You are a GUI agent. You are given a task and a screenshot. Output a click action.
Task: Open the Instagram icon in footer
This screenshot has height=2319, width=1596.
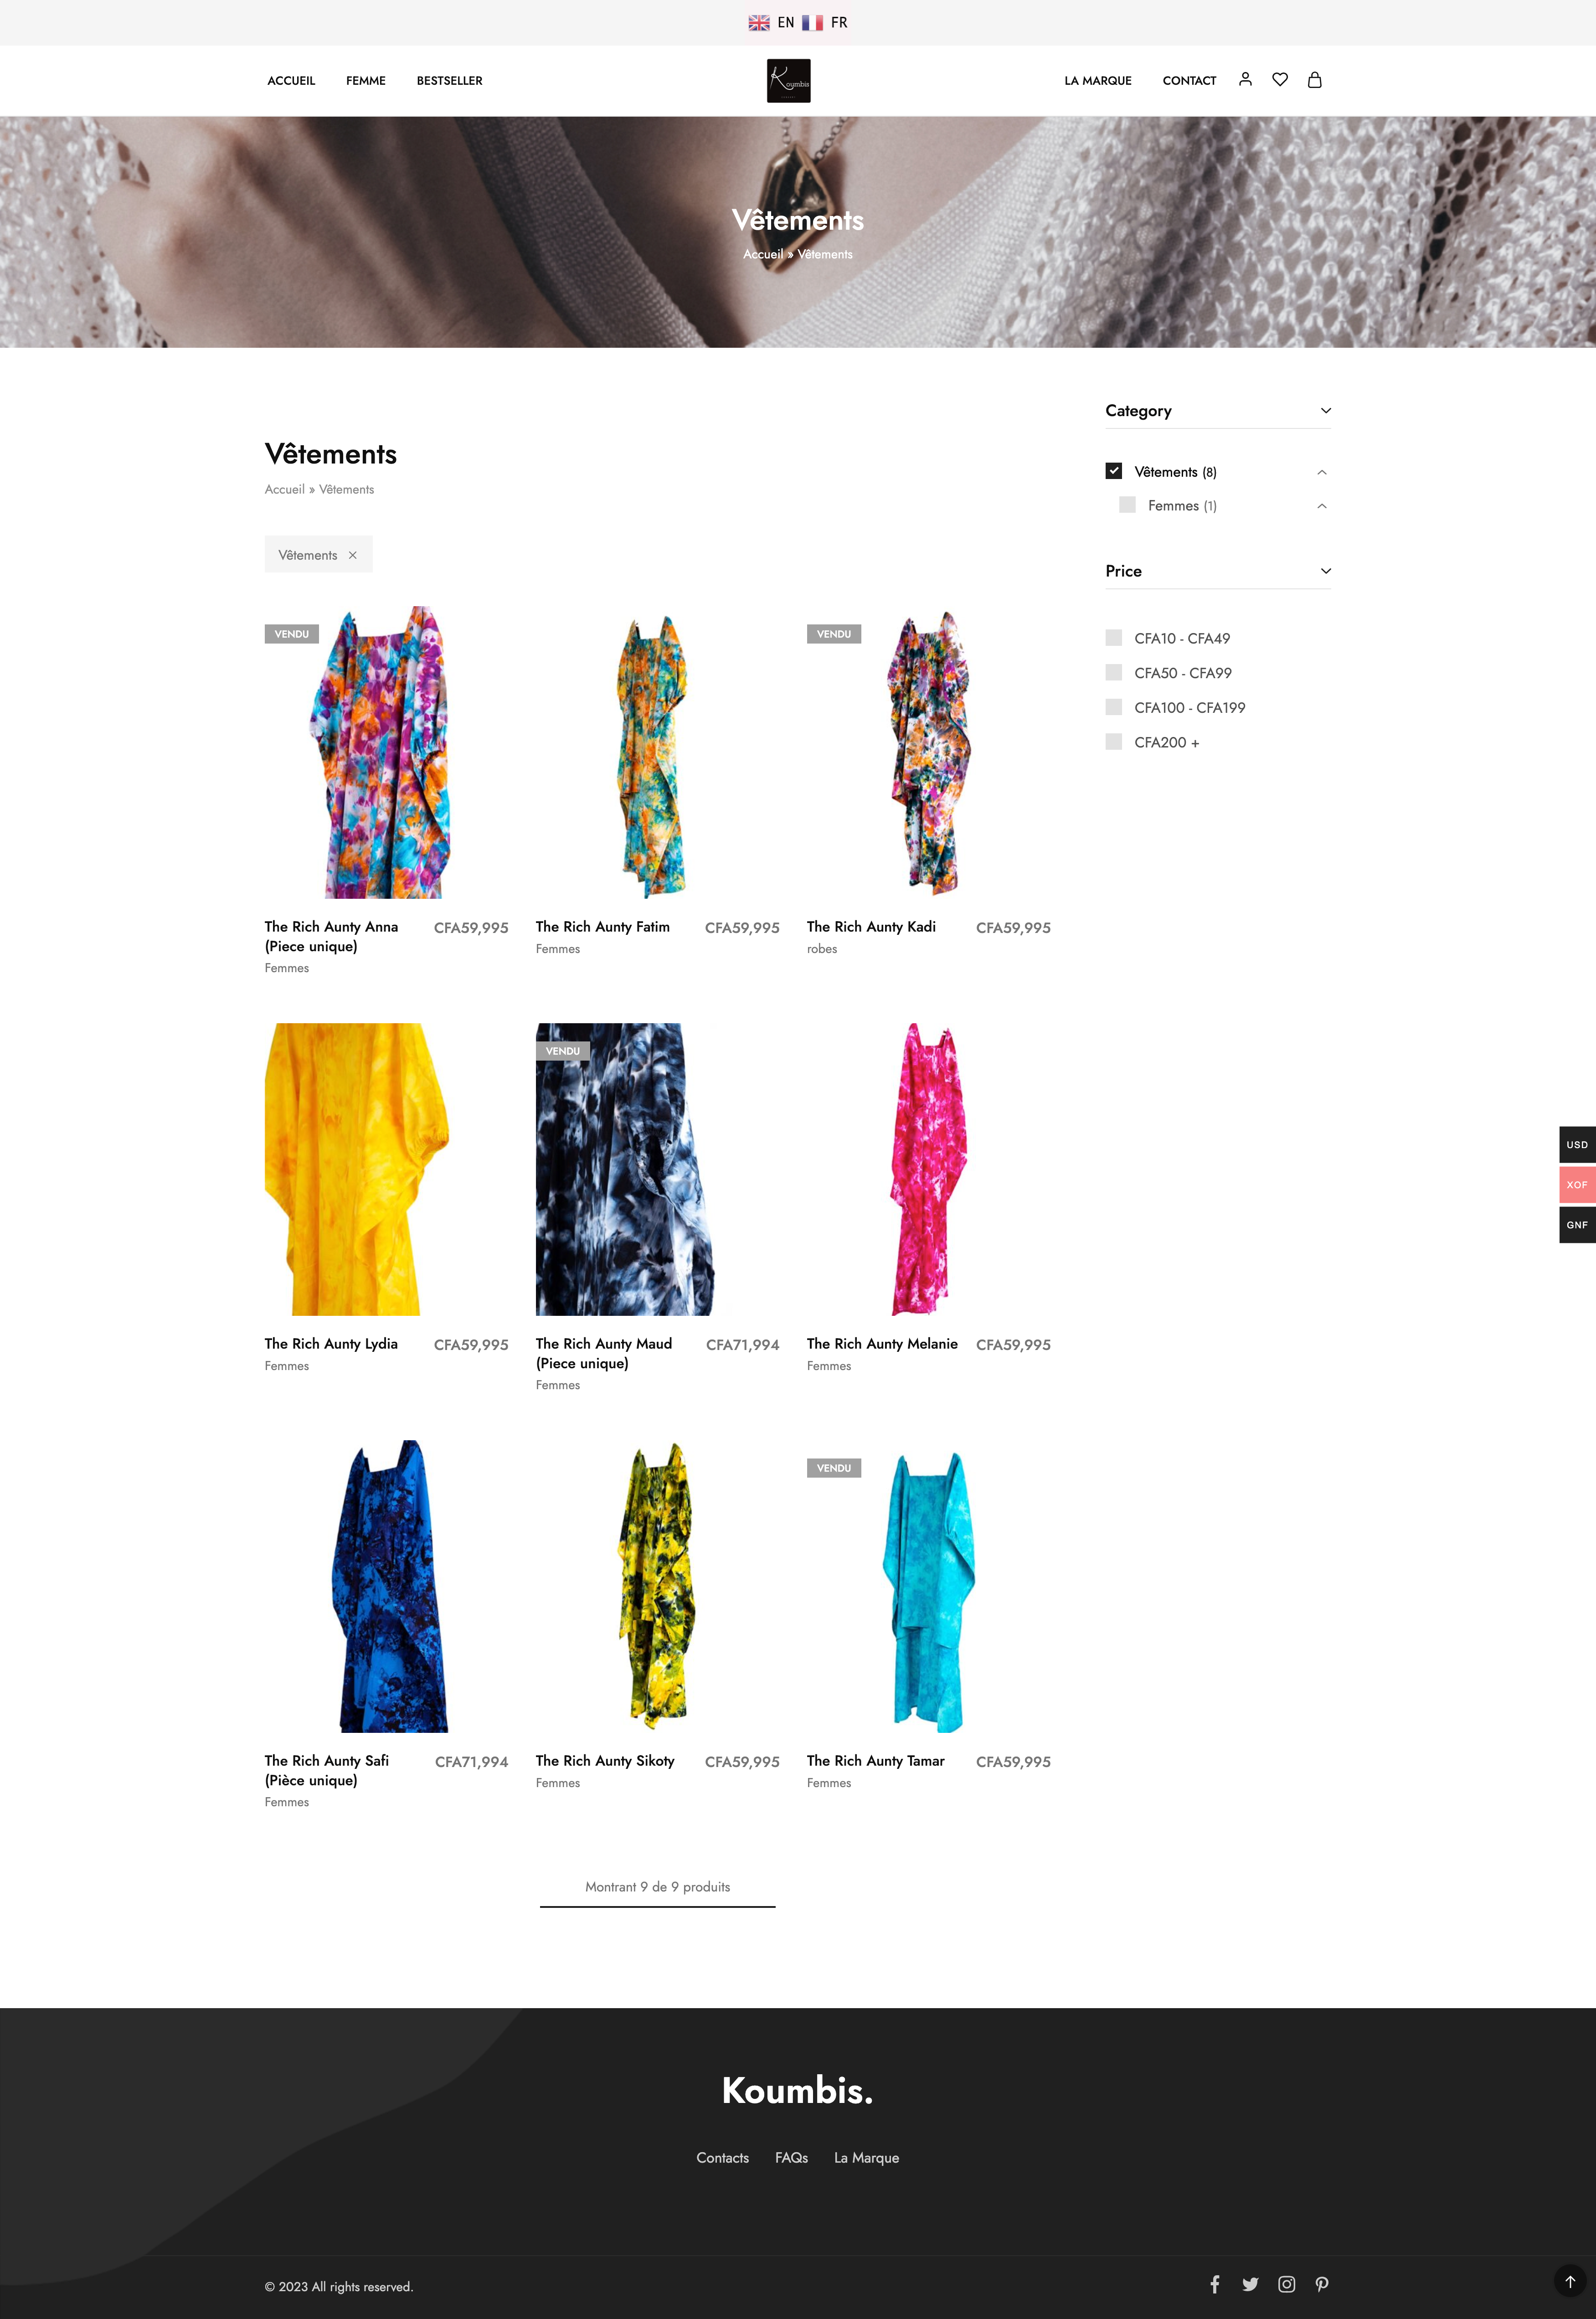coord(1287,2284)
